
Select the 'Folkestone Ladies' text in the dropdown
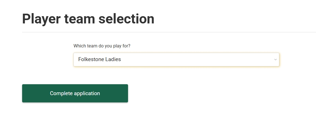99,59
